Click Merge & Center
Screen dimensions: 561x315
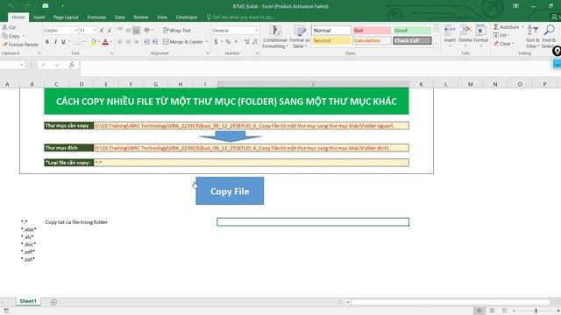pyautogui.click(x=183, y=42)
